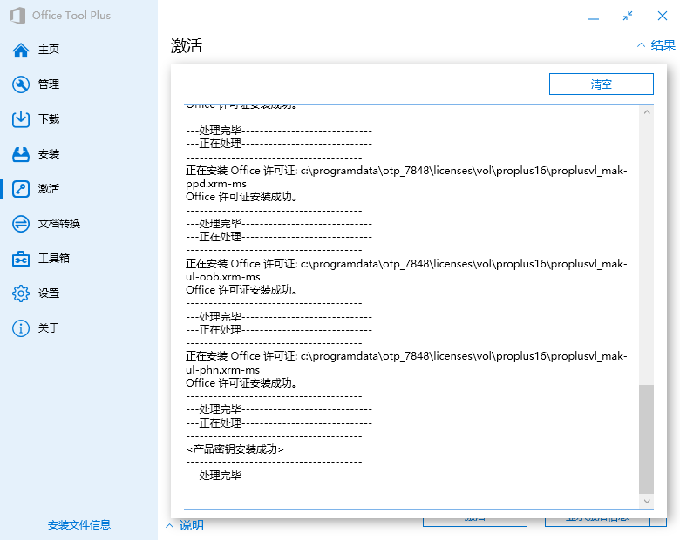Open the 工具箱 toolbox icon
This screenshot has width=680, height=540.
pyautogui.click(x=21, y=259)
